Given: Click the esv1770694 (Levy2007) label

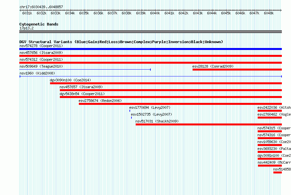Looking at the screenshot, I should (150, 107).
